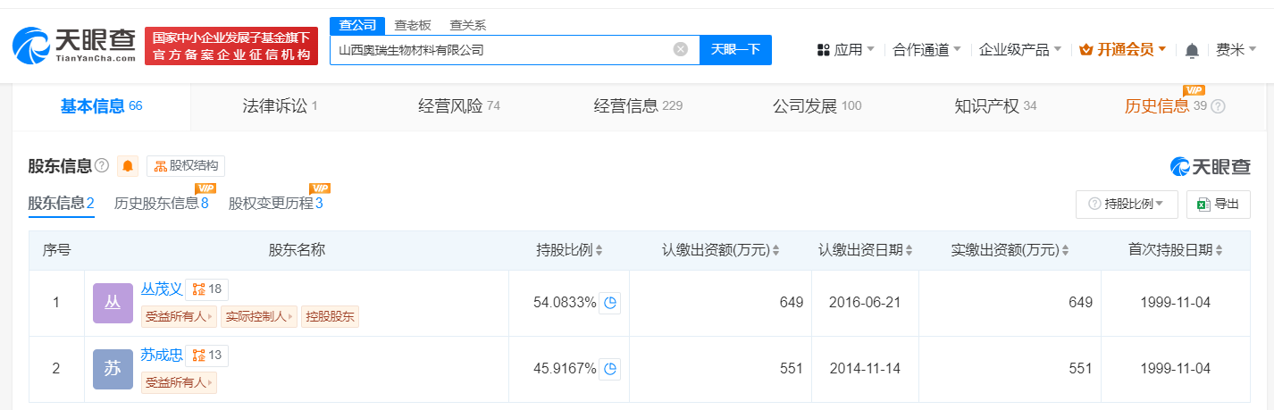The image size is (1274, 410).
Task: Open shareholder 苏成忠's profile link
Action: (x=162, y=356)
